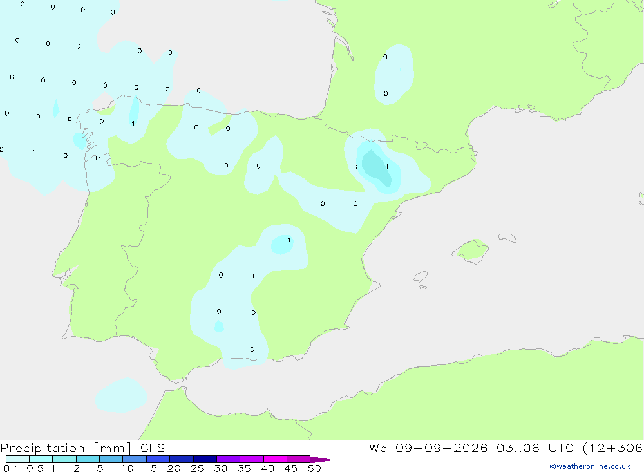This screenshot has width=644, height=472.
Task: Click the '50' legend value label
Action: click(x=314, y=468)
